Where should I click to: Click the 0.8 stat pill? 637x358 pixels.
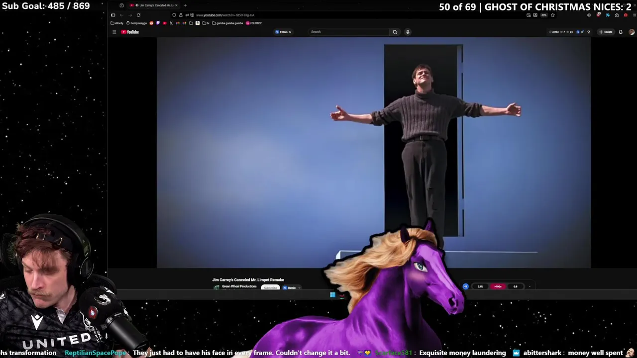point(516,286)
